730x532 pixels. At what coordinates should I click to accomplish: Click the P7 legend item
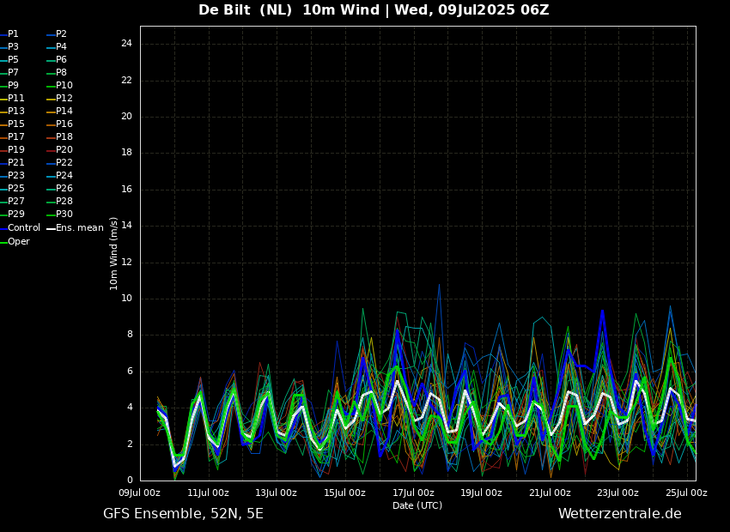point(13,73)
